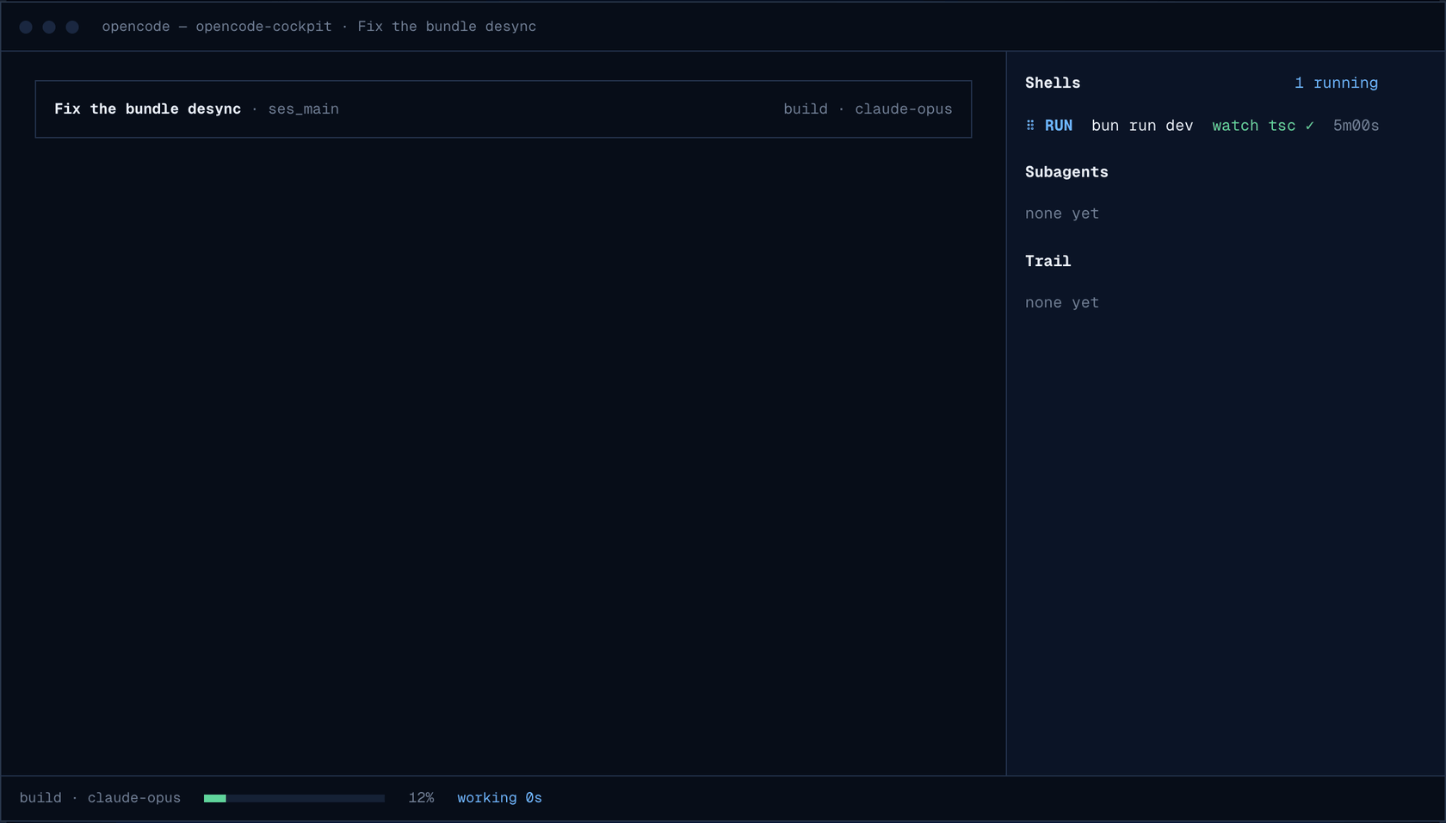Click the '1 running' shells counter
The image size is (1446, 823).
(x=1336, y=83)
